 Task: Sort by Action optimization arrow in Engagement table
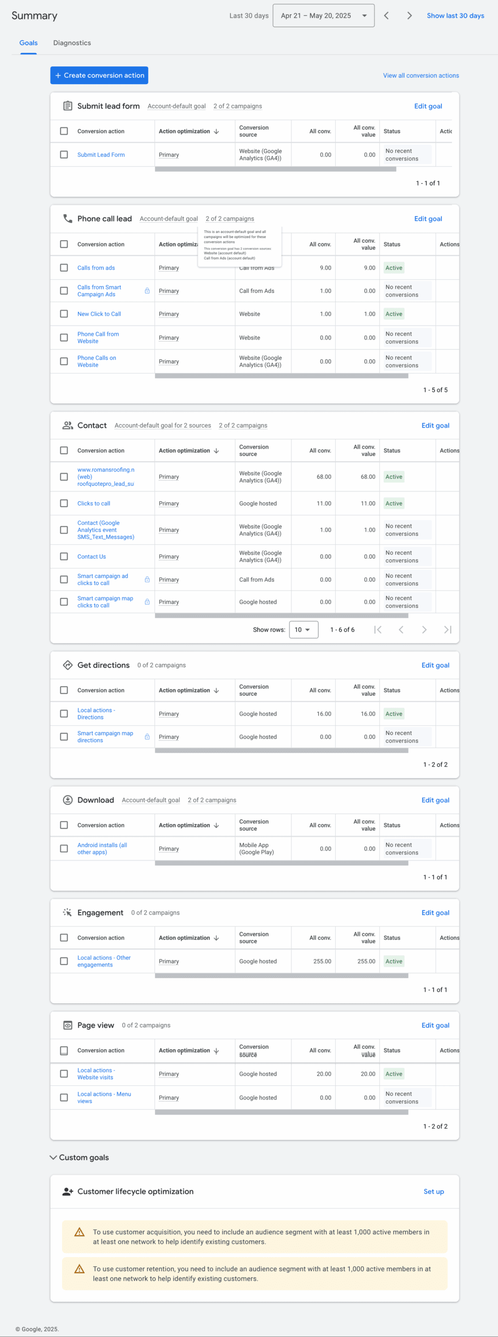[x=216, y=938]
